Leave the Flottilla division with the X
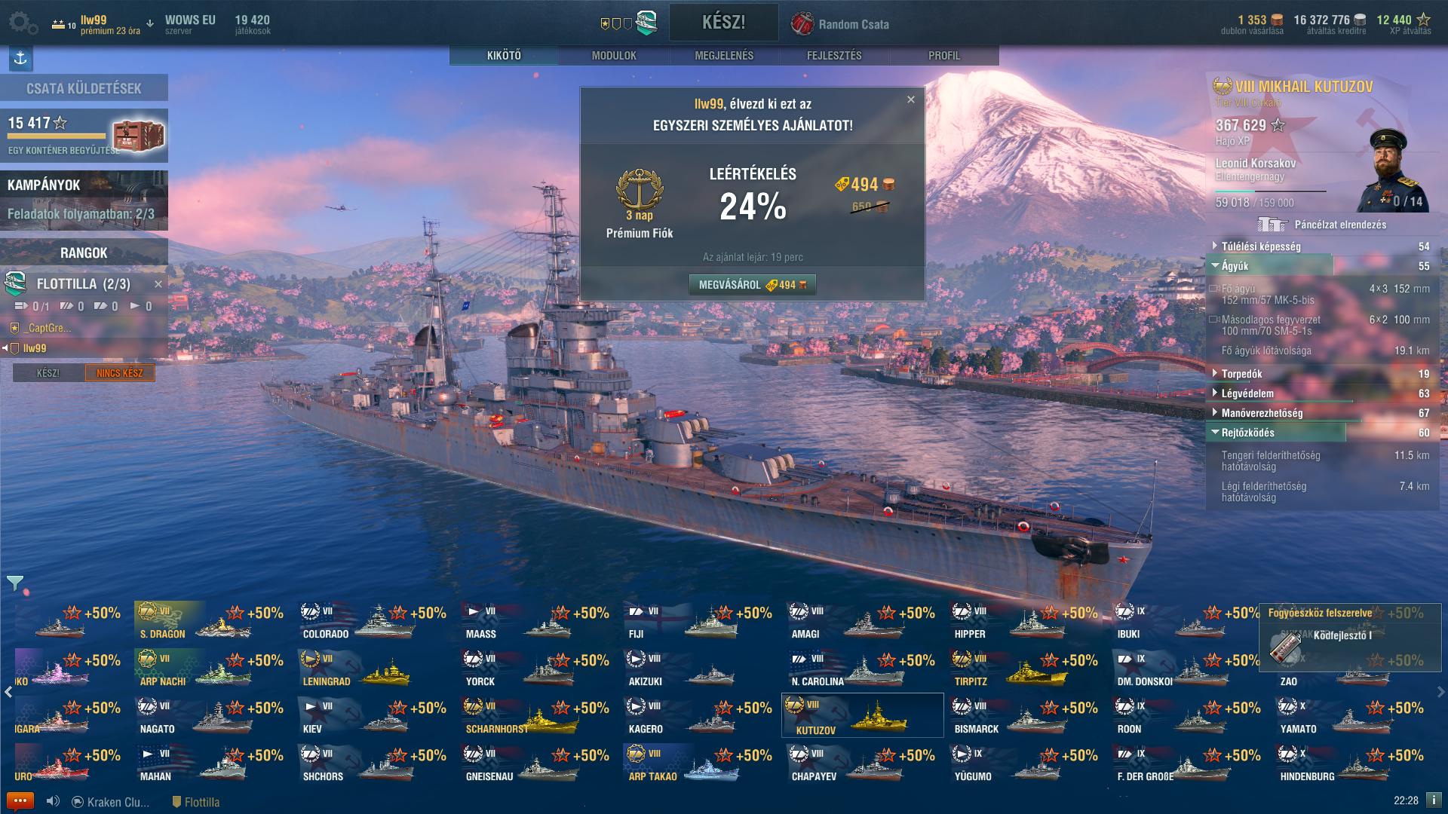1448x814 pixels. click(x=158, y=284)
